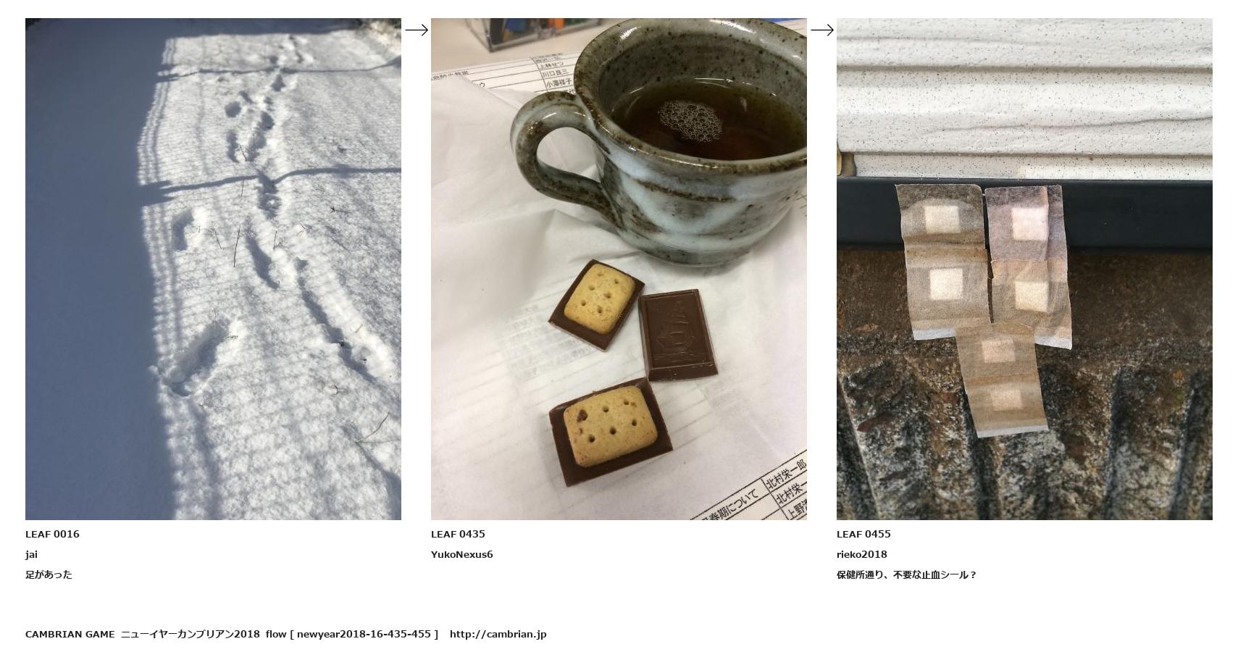1238x652 pixels.
Task: Open the adhesive bandages photo
Action: pyautogui.click(x=1024, y=269)
